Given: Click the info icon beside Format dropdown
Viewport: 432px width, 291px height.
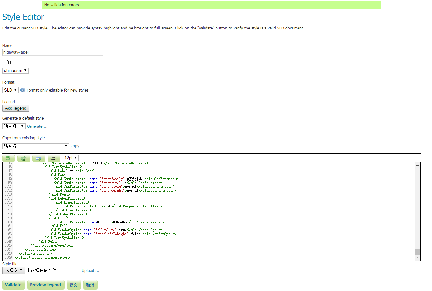Looking at the screenshot, I should coord(23,90).
